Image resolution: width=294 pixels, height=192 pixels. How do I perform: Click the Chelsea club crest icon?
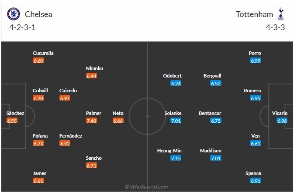(x=14, y=14)
